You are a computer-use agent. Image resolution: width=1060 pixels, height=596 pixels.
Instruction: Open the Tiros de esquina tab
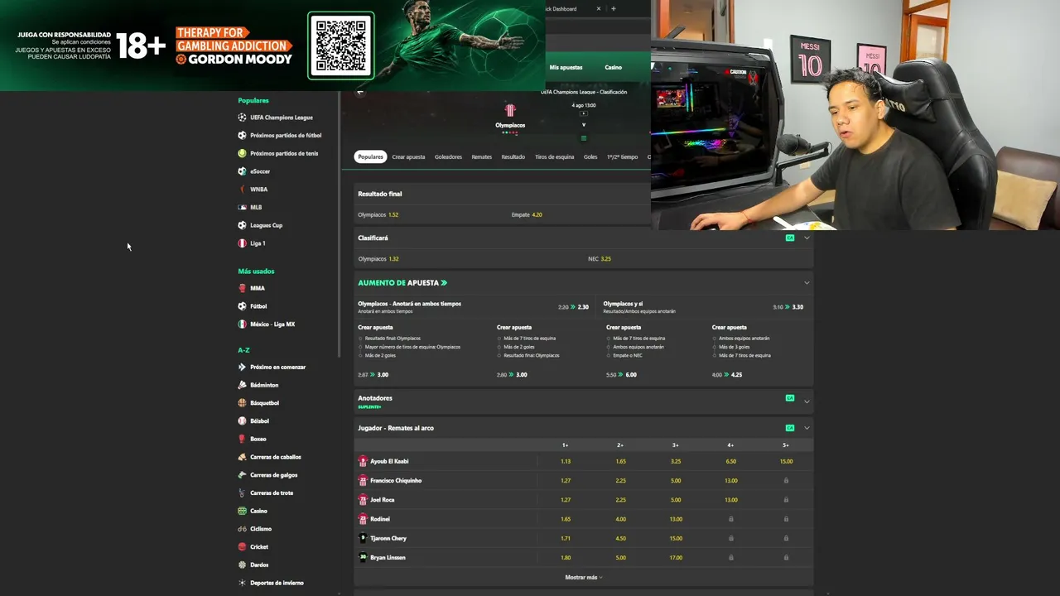tap(554, 156)
